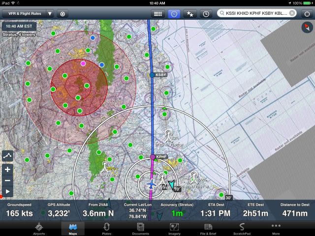
Task: Open the map settings gear
Action: coord(63,14)
